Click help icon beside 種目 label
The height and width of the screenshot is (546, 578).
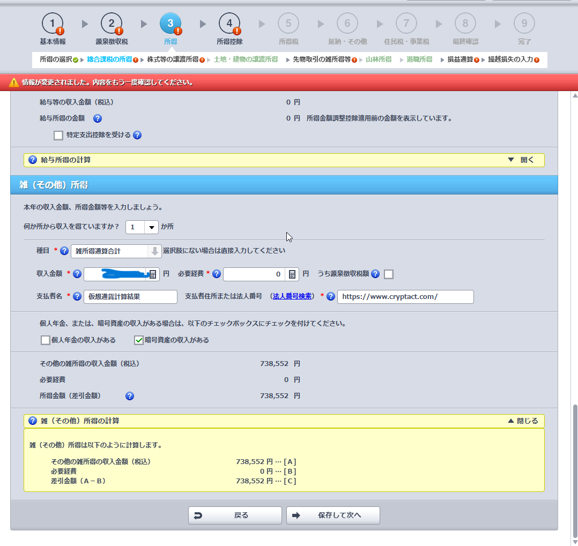point(64,251)
